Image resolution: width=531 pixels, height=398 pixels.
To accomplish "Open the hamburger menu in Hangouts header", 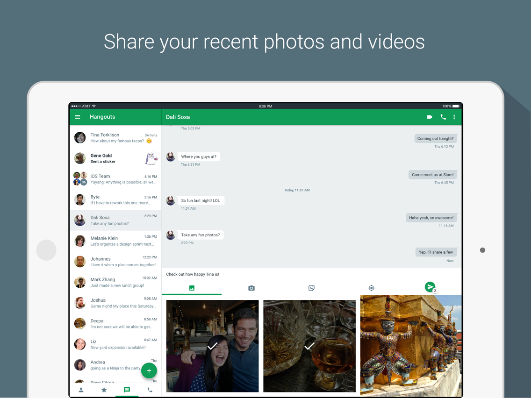I will [78, 117].
